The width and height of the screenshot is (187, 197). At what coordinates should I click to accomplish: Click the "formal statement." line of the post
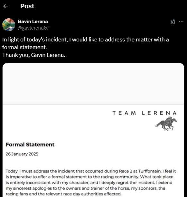(24, 47)
